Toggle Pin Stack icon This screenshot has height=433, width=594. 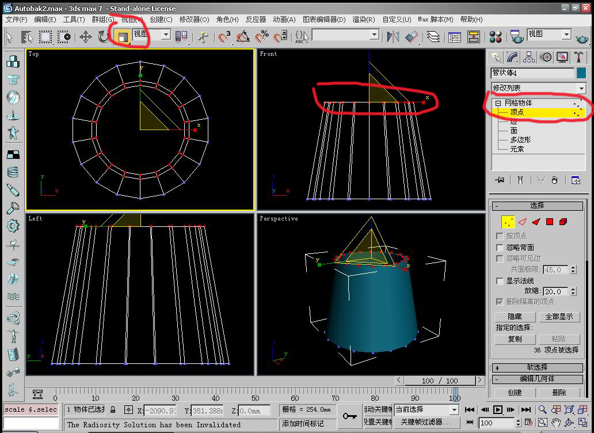[x=500, y=180]
